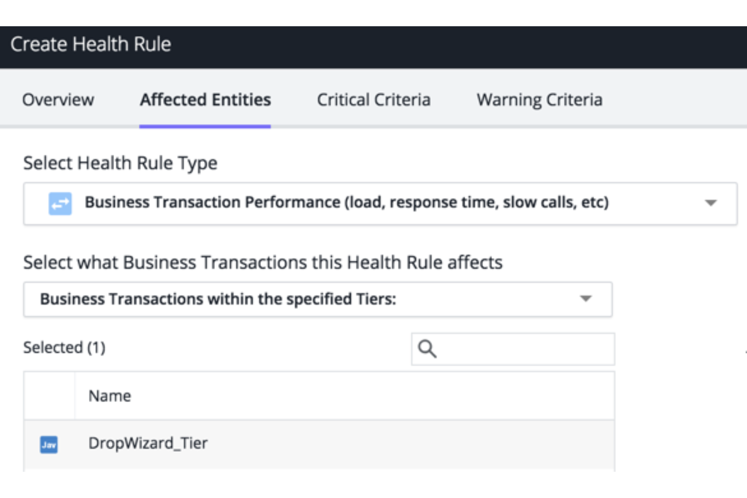Click the Name column header
This screenshot has height=498, width=747.
coord(110,396)
